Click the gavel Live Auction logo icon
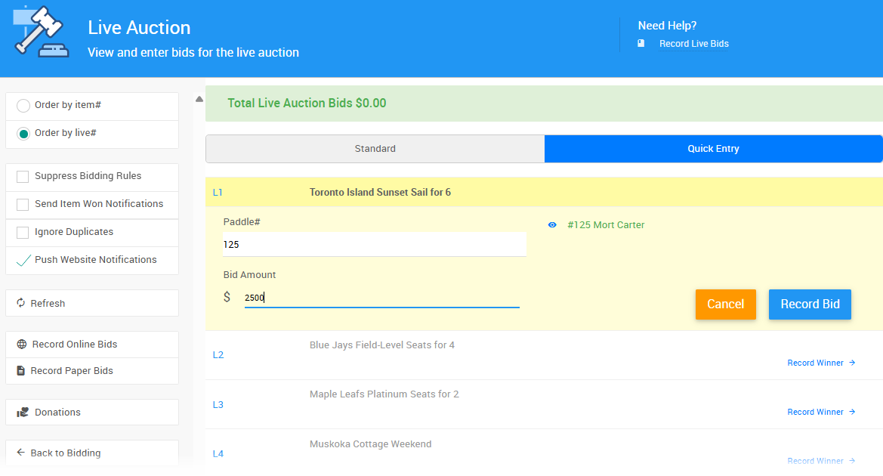The image size is (883, 476). [41, 32]
